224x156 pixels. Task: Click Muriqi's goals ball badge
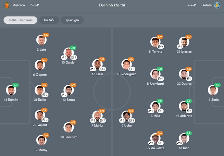point(103,120)
